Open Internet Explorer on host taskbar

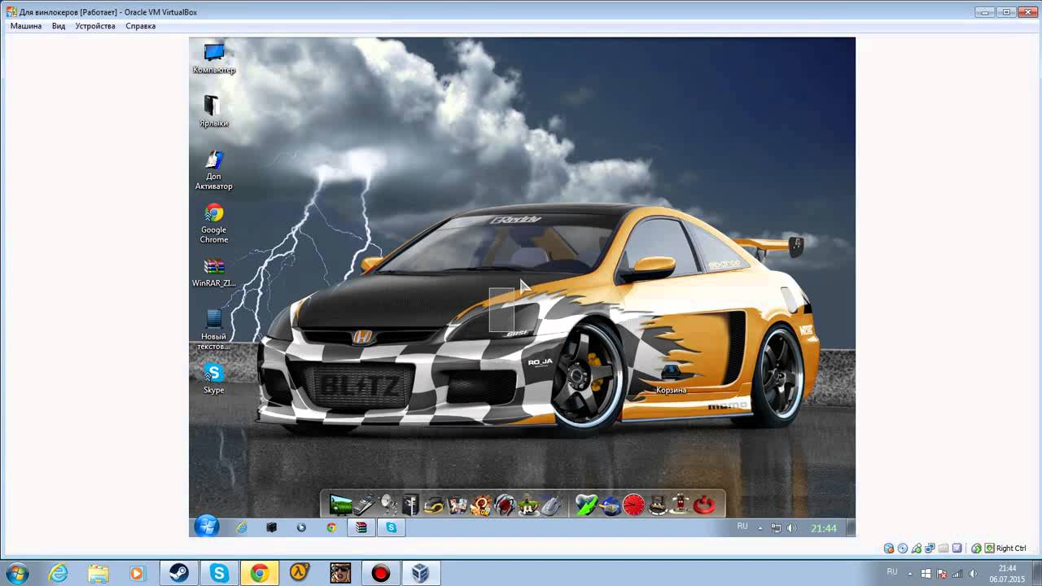(58, 573)
